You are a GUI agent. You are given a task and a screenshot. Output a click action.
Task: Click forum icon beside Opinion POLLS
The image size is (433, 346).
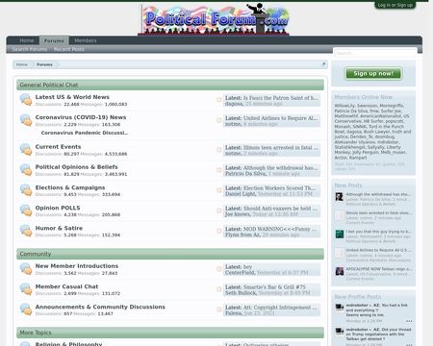coord(26,210)
